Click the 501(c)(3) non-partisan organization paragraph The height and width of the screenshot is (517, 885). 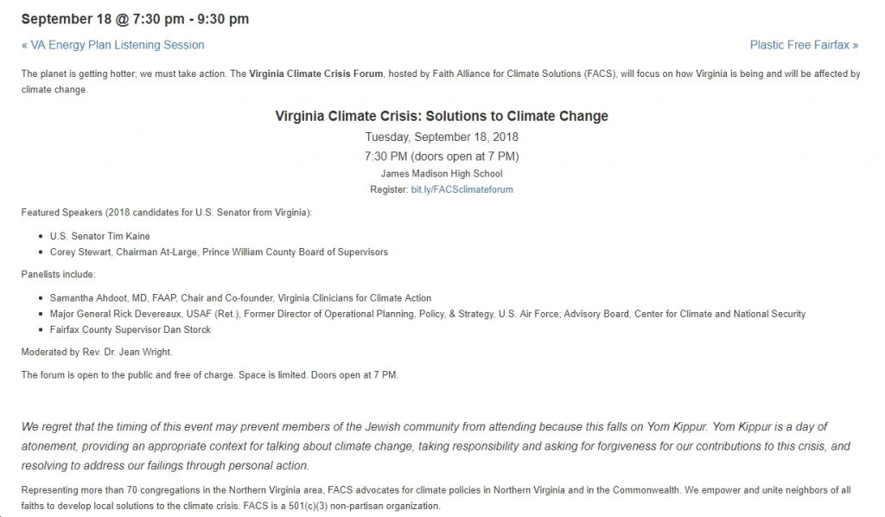point(436,498)
